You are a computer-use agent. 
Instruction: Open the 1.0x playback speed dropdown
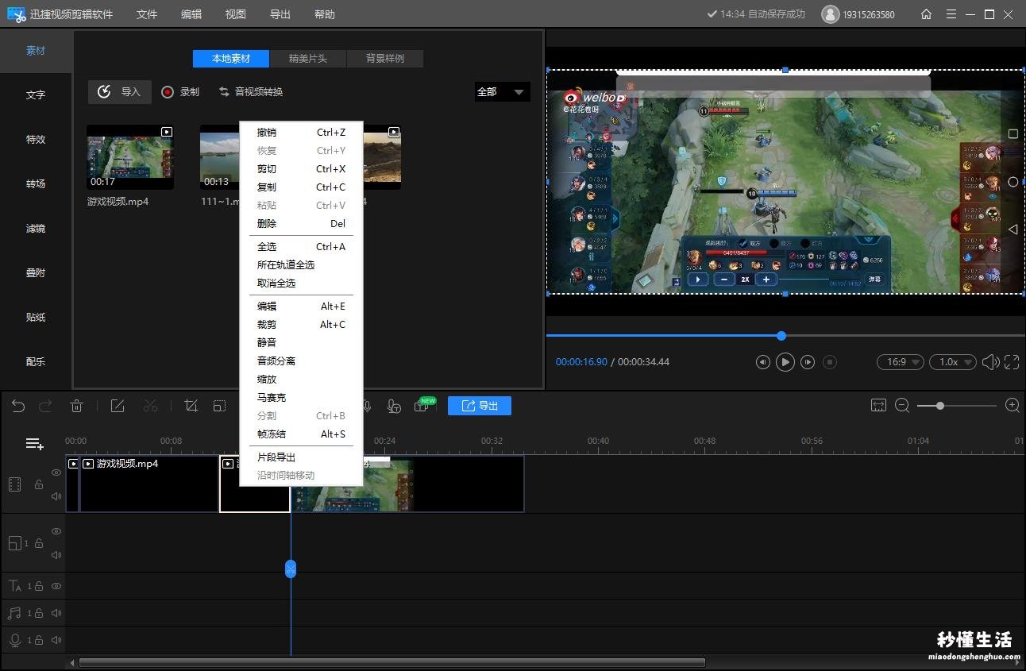[953, 362]
